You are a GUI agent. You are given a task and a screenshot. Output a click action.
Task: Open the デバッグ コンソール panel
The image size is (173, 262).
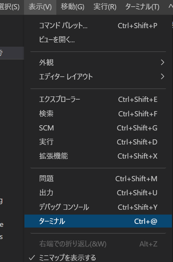tap(98, 207)
